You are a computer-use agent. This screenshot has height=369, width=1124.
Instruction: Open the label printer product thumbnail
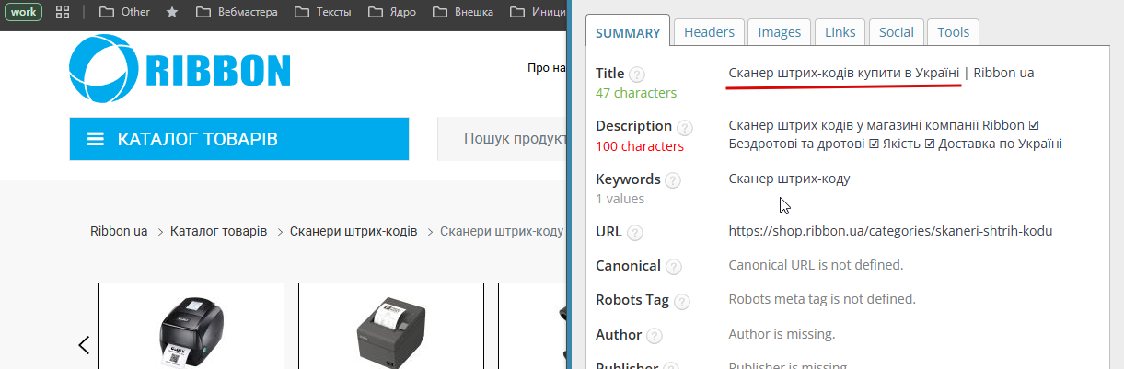coord(191,326)
